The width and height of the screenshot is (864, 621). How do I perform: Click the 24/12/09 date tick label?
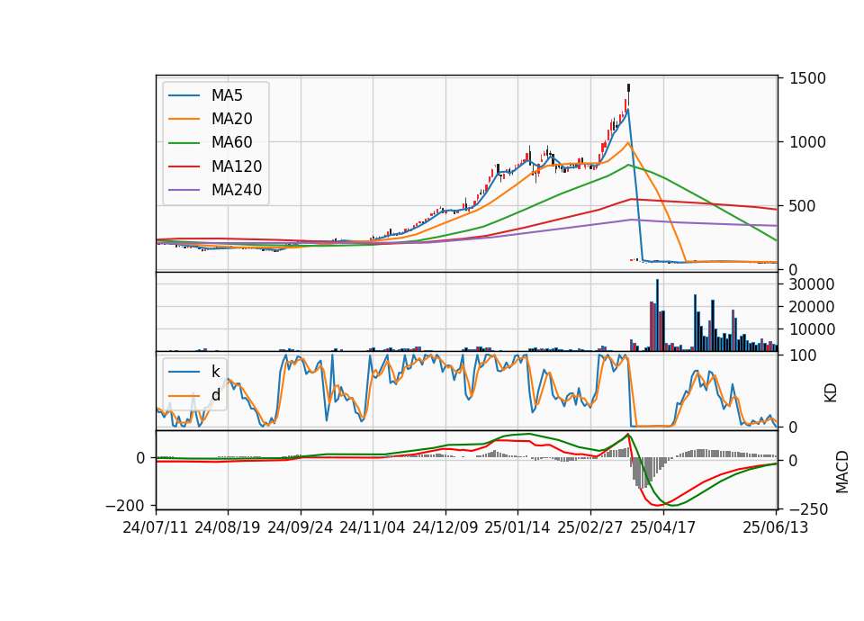tap(445, 527)
